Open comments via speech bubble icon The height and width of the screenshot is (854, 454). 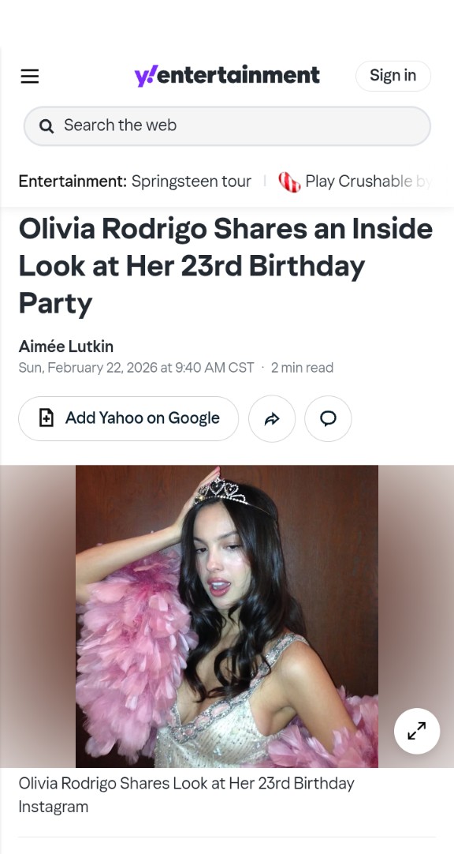328,418
